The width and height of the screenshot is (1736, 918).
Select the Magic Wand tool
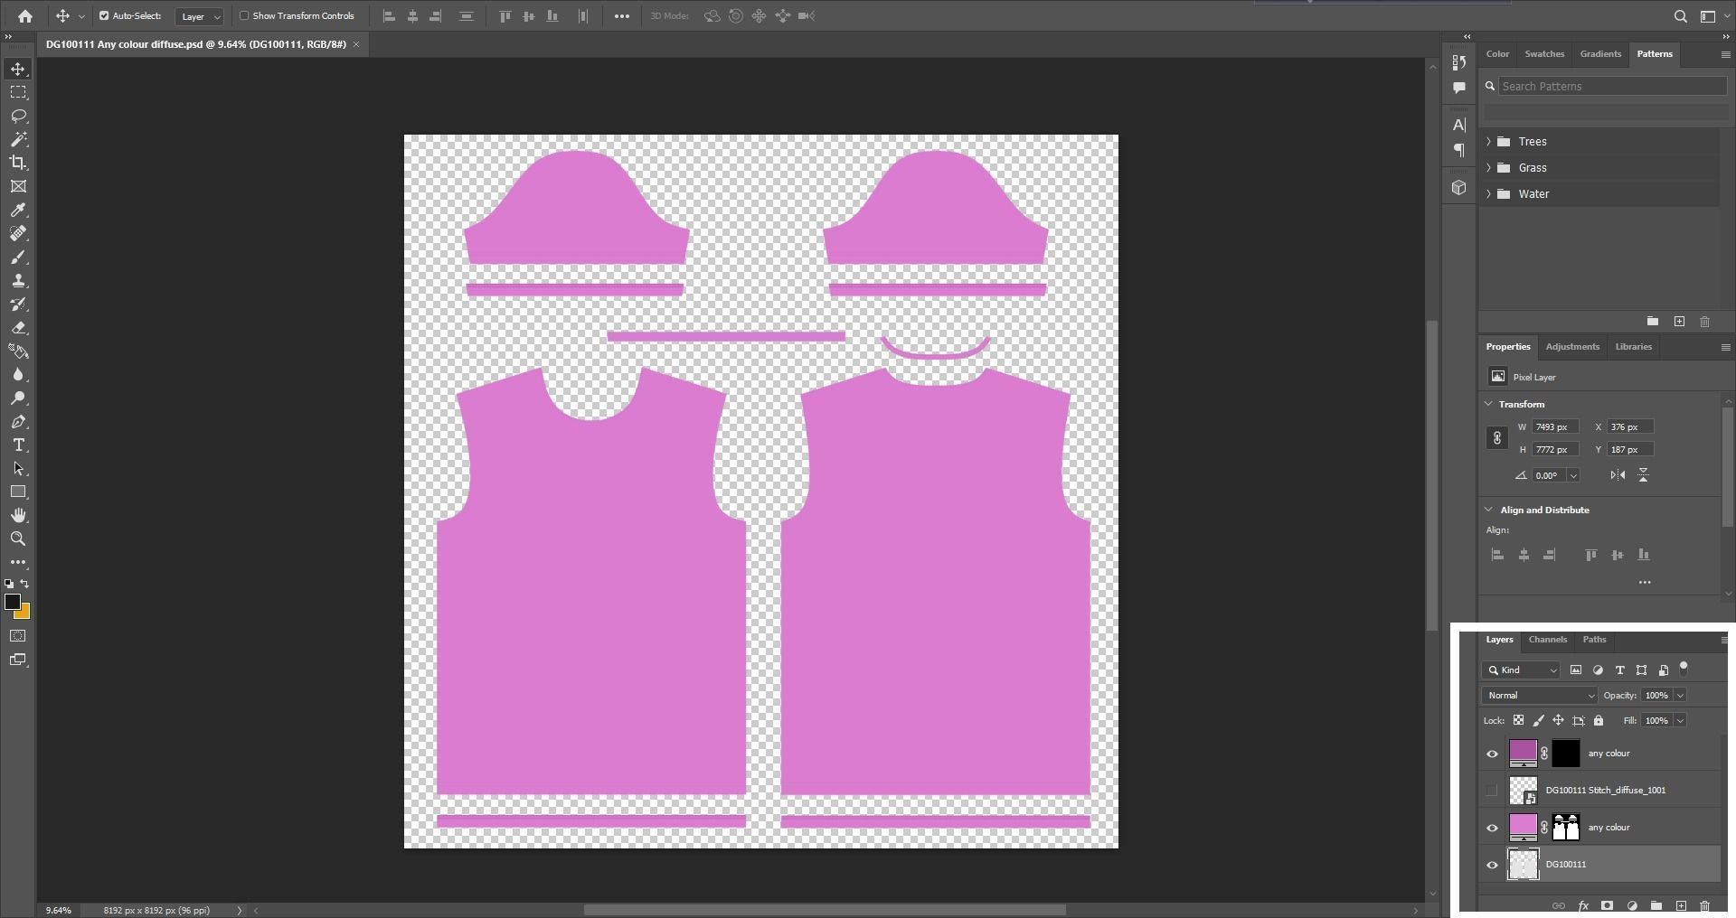click(x=18, y=139)
